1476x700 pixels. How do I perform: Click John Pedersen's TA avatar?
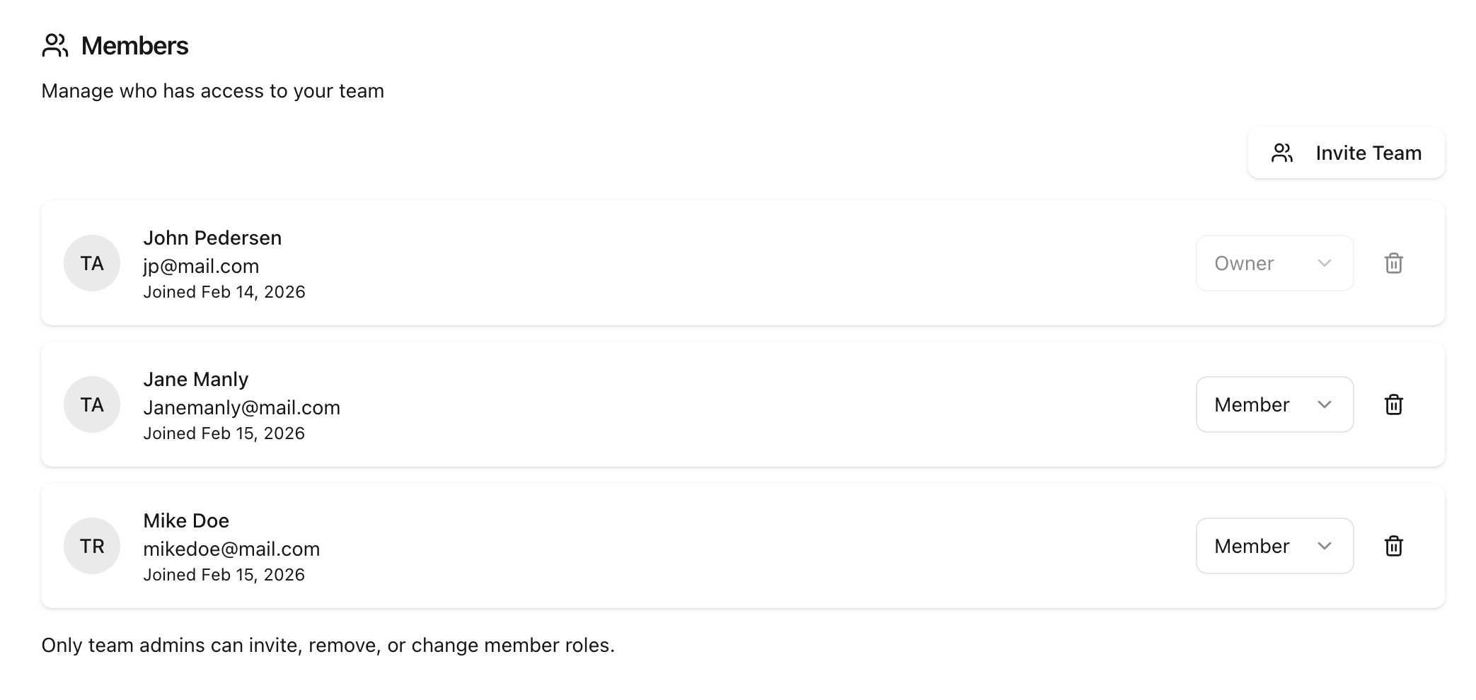click(x=92, y=263)
